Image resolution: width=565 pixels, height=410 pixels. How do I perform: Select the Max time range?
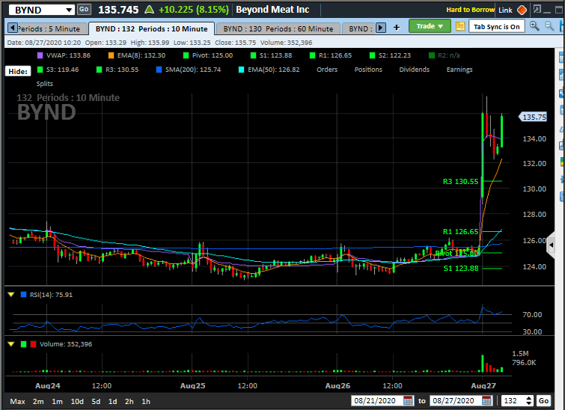pyautogui.click(x=17, y=401)
